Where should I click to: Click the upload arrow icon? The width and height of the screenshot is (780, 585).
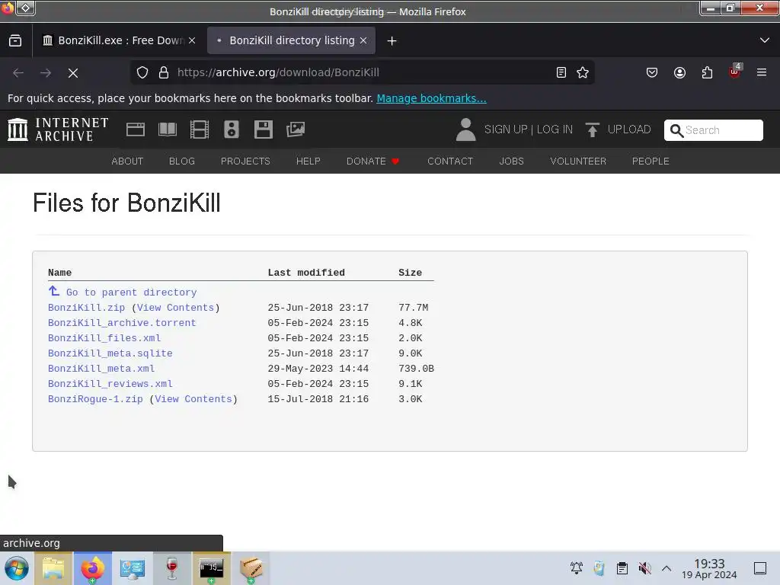click(x=592, y=129)
